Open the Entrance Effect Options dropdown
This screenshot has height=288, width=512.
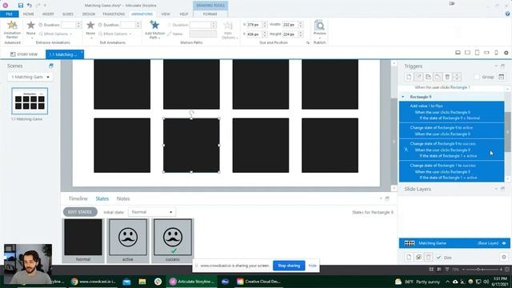click(55, 34)
